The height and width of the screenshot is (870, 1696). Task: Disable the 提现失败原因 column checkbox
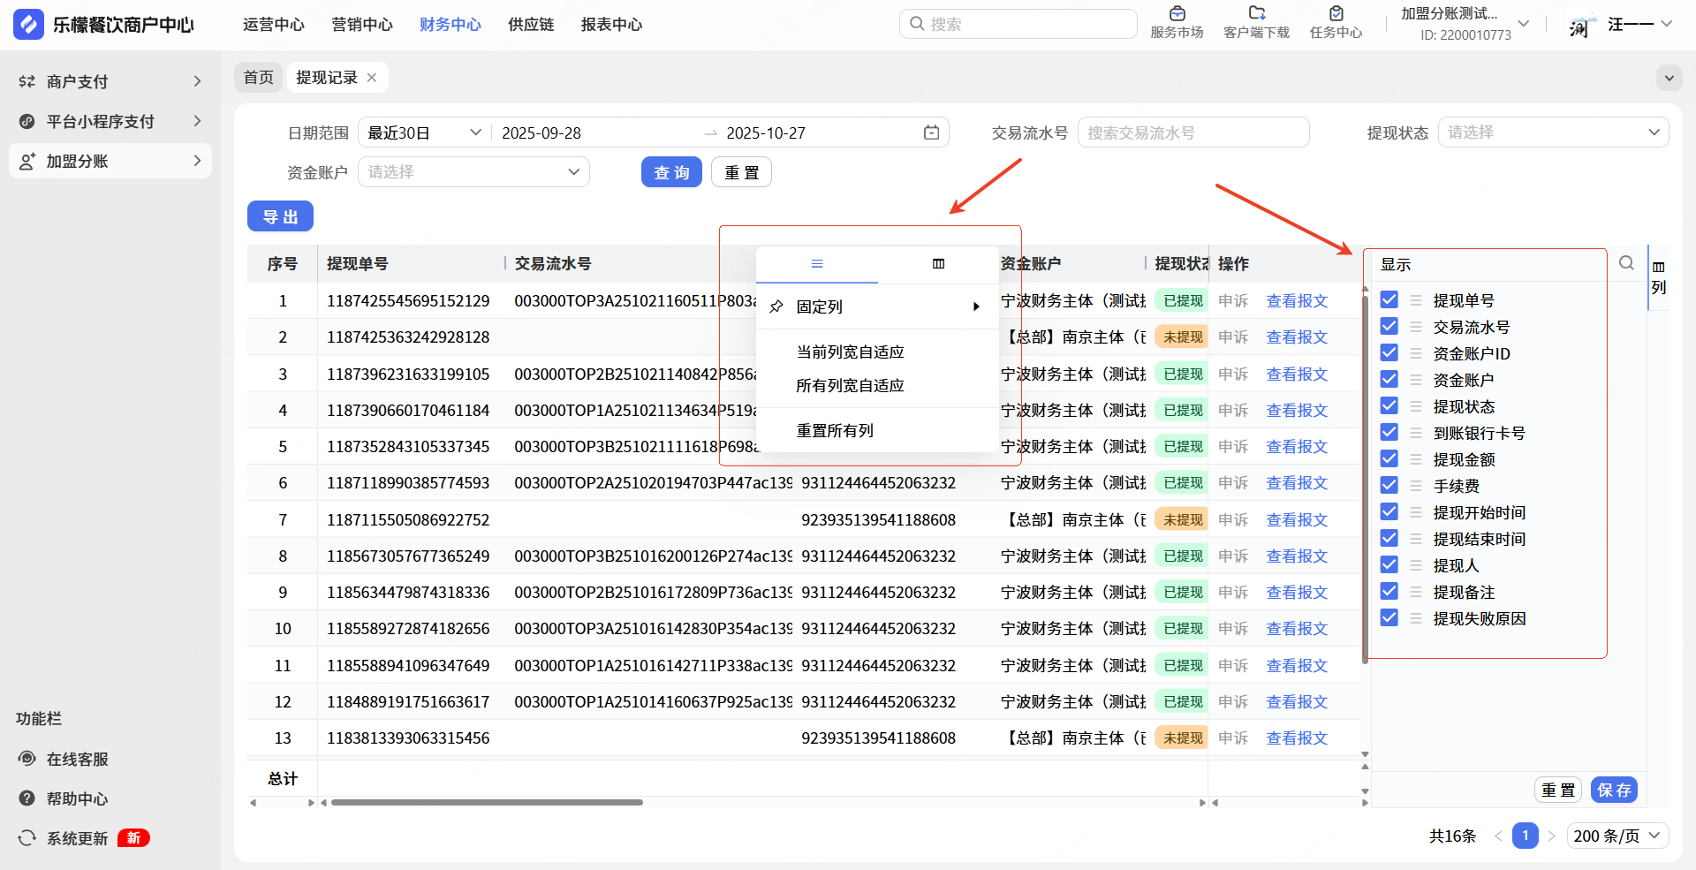coord(1389,618)
